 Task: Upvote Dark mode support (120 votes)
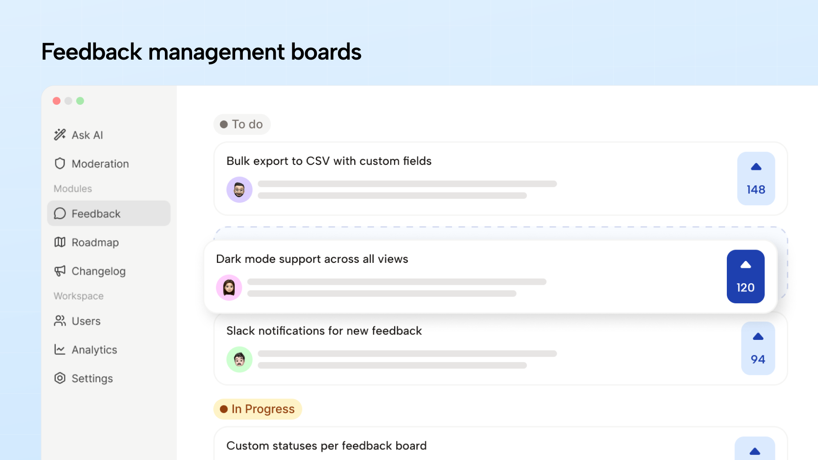(746, 276)
